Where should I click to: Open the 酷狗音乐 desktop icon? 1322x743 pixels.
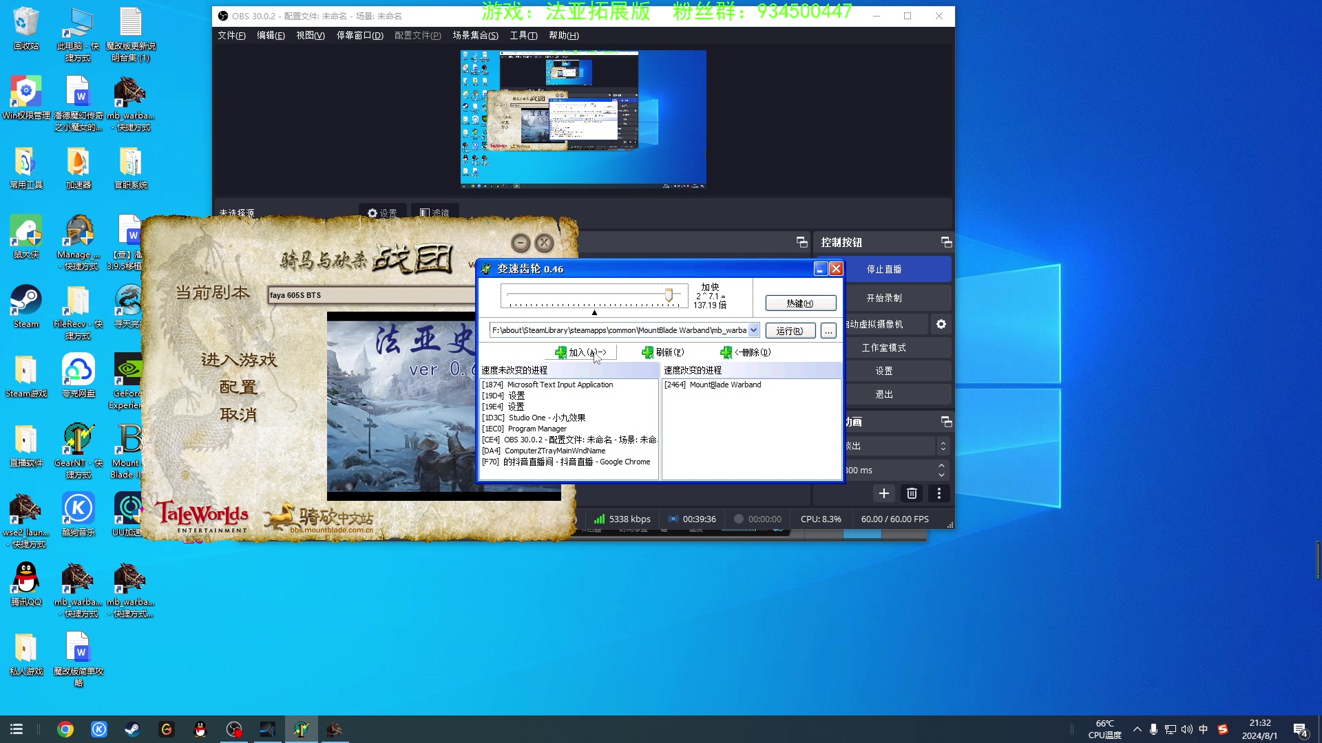tap(78, 515)
